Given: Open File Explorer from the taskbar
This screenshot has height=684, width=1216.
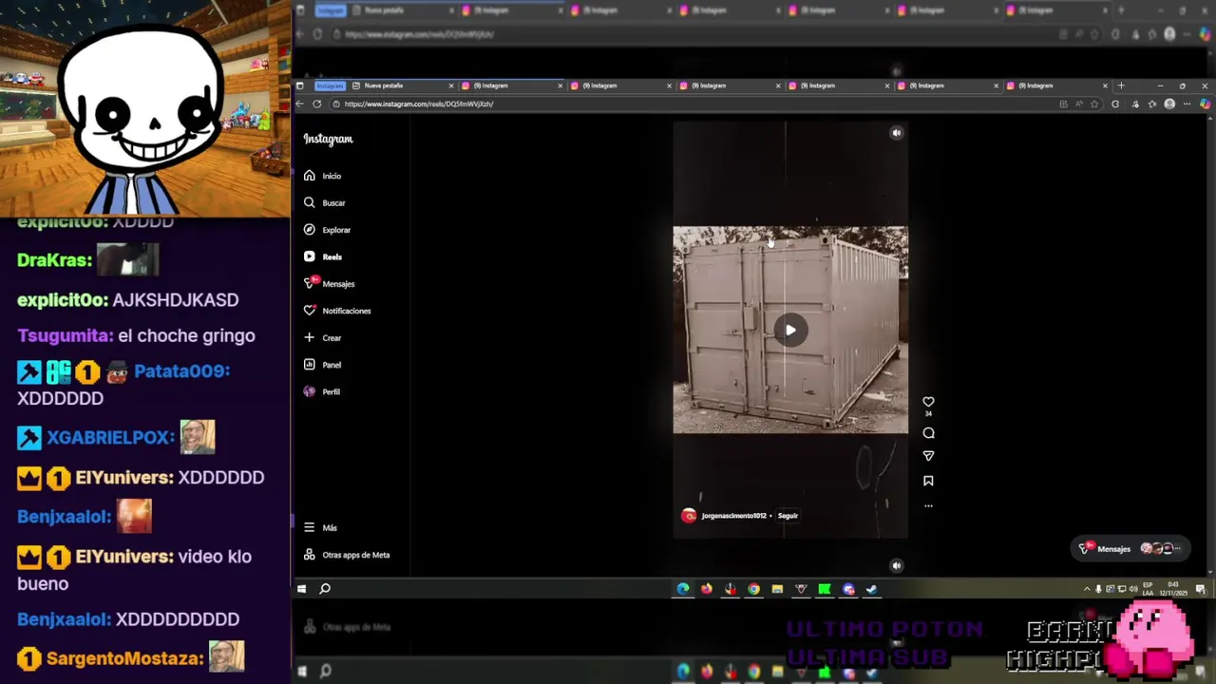Looking at the screenshot, I should tap(777, 589).
